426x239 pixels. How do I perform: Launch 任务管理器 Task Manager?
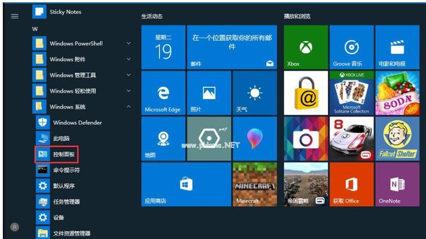[x=58, y=201]
